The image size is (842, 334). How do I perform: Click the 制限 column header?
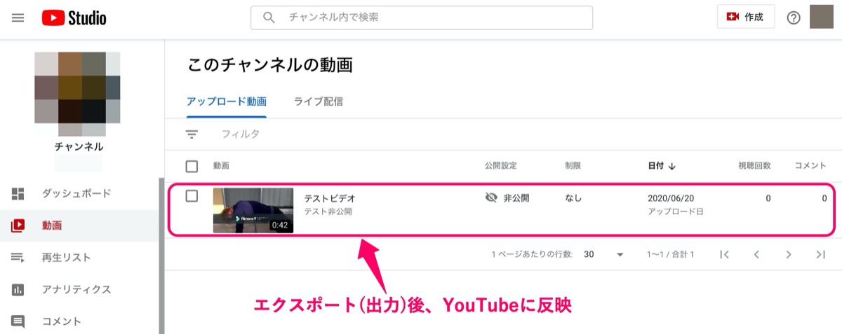tap(573, 166)
